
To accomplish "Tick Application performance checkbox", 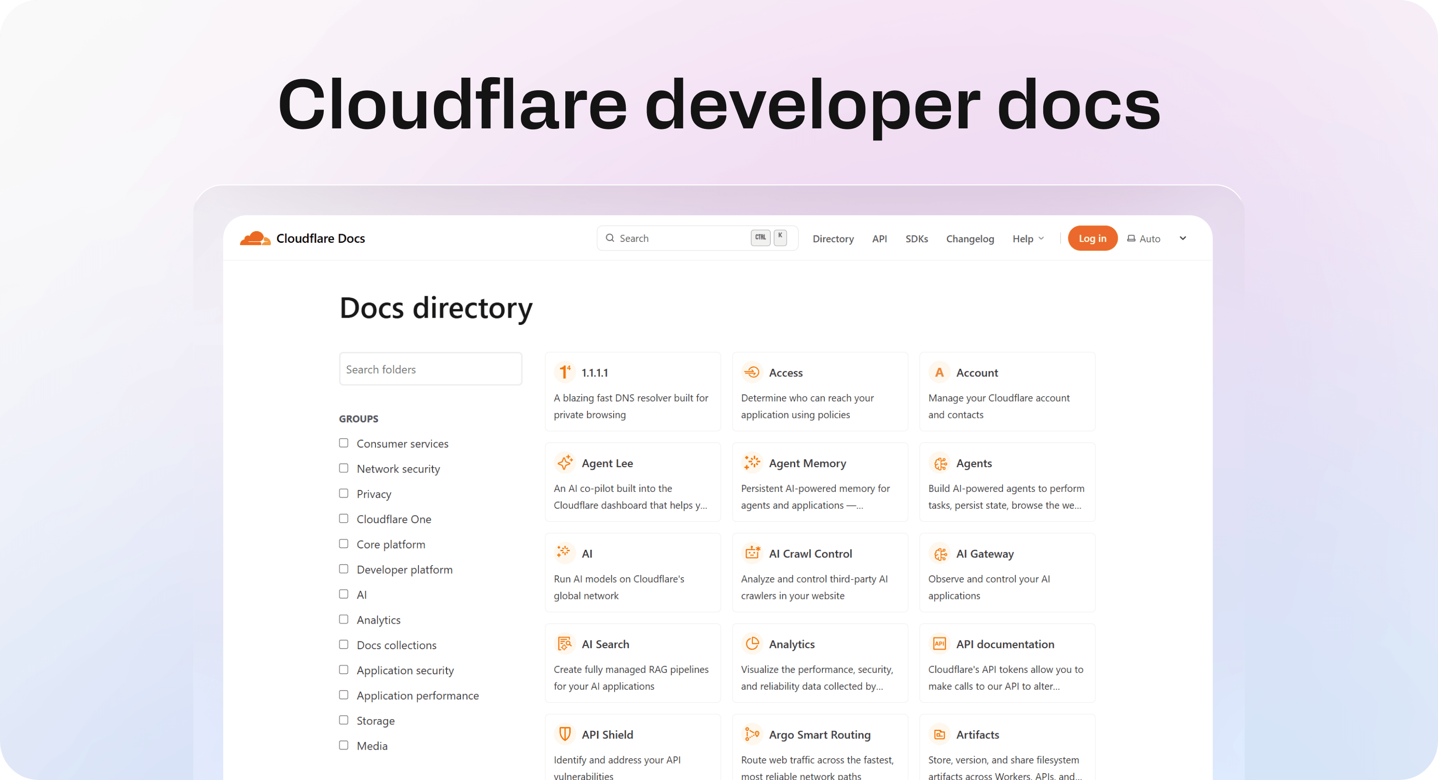I will [x=343, y=694].
